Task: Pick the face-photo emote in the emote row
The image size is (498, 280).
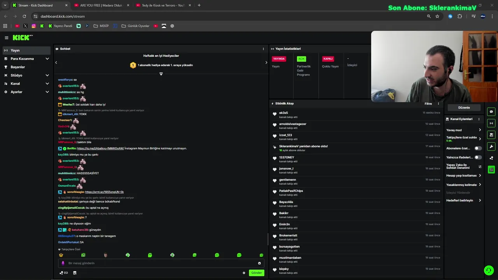Action: 105,255
